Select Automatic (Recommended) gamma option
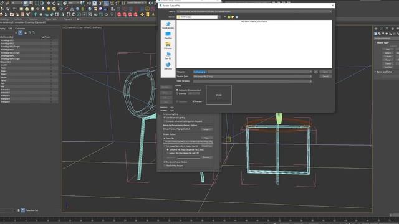The height and width of the screenshot is (224, 399). click(177, 90)
